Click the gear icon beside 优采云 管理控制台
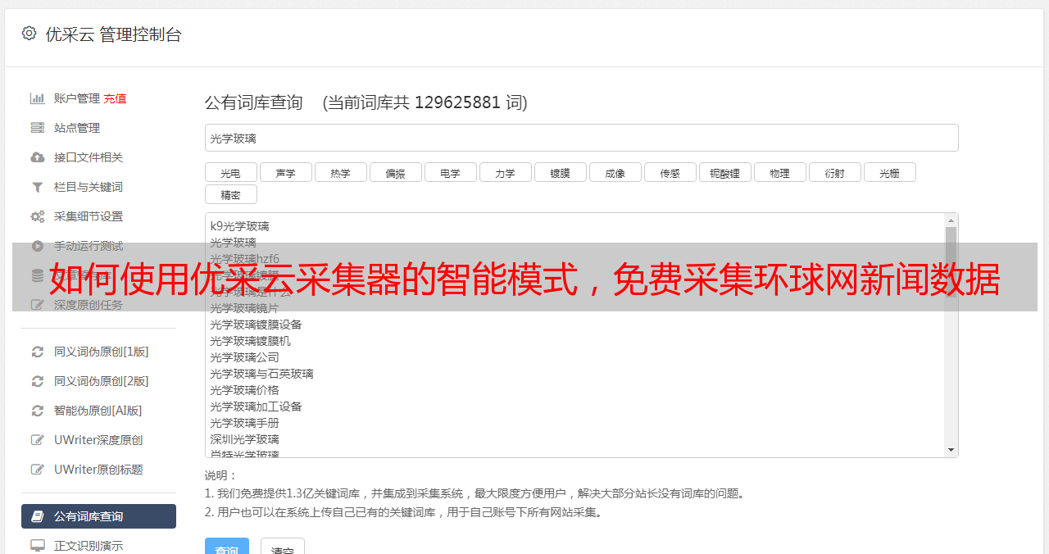1049x554 pixels. [x=30, y=34]
